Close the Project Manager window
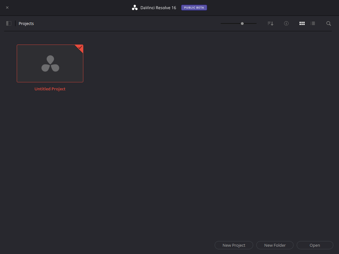The image size is (339, 254). 7,8
